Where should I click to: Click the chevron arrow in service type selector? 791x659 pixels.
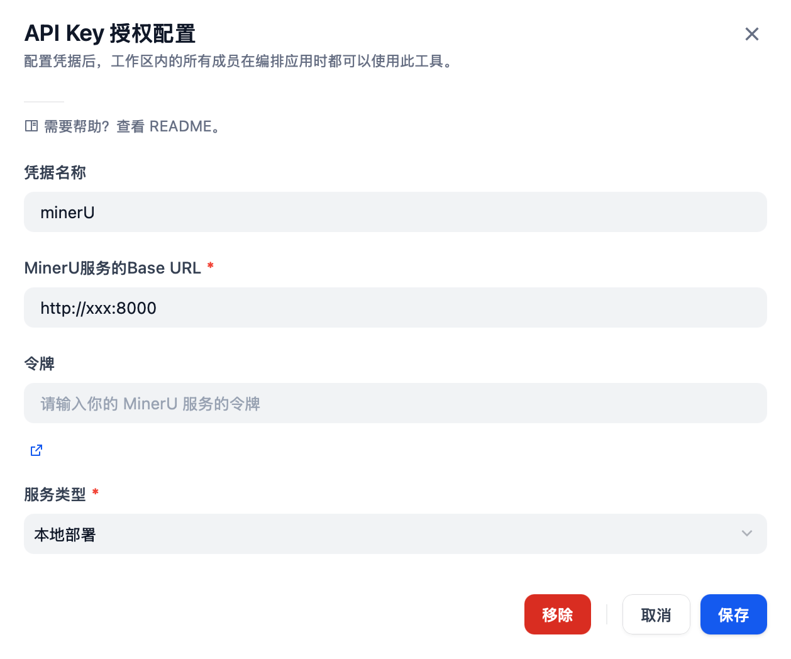click(747, 533)
